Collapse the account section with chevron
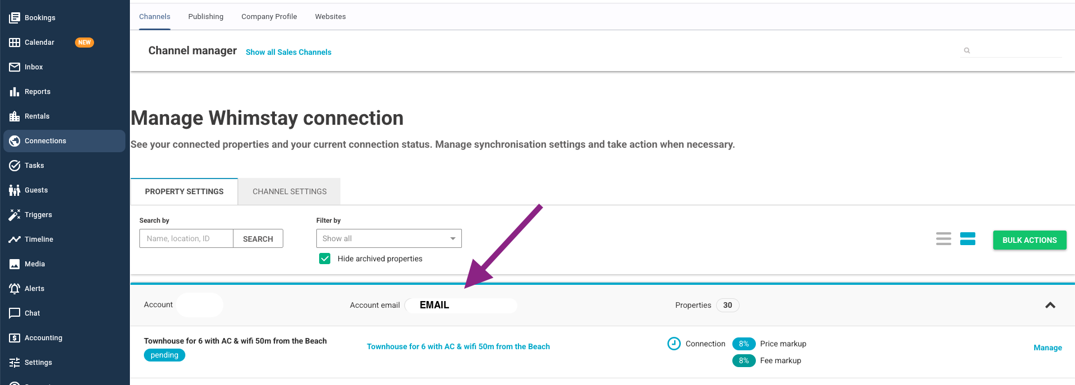This screenshot has height=385, width=1075. pos(1050,305)
